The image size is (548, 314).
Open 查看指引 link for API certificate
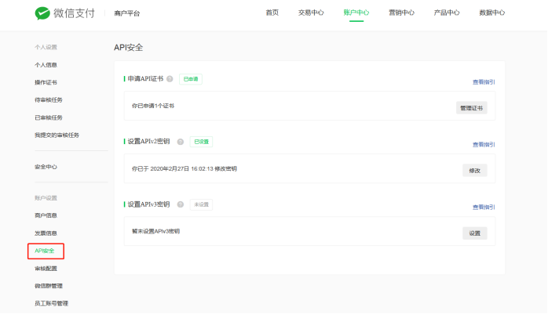(x=483, y=82)
